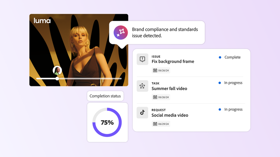The image size is (280, 157).
Task: Click the blue status dot beside Complete
Action: (220, 57)
